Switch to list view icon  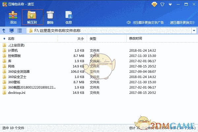[19, 31]
